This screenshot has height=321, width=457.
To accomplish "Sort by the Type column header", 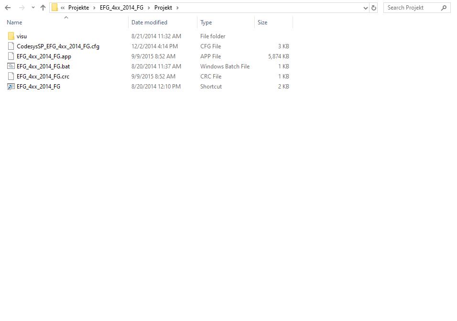I will click(x=206, y=22).
